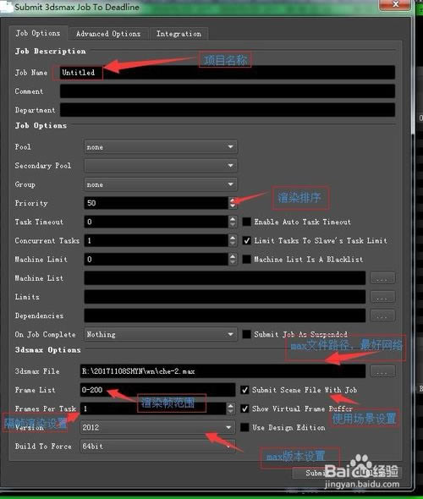The width and height of the screenshot is (423, 499).
Task: Open Limits browse ... button
Action: point(382,297)
